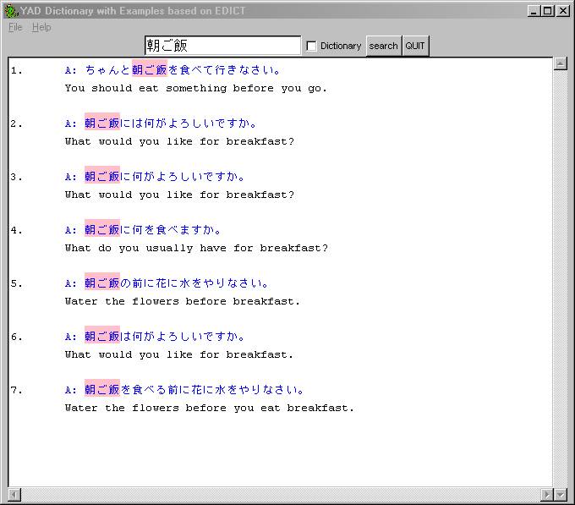Click "What do you usually have for breakfast?"
Viewport: 575px width, 505px height.
[x=196, y=249]
